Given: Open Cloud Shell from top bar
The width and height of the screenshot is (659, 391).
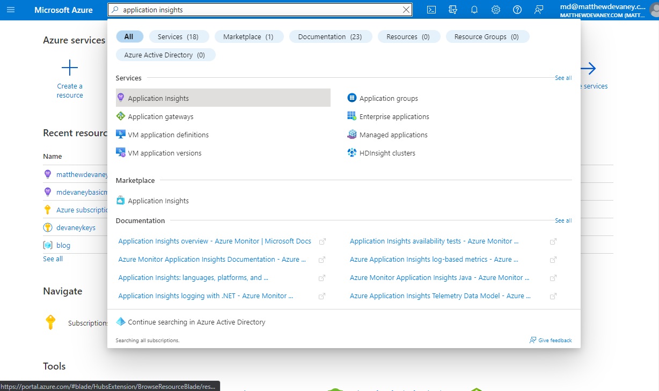Looking at the screenshot, I should 431,10.
